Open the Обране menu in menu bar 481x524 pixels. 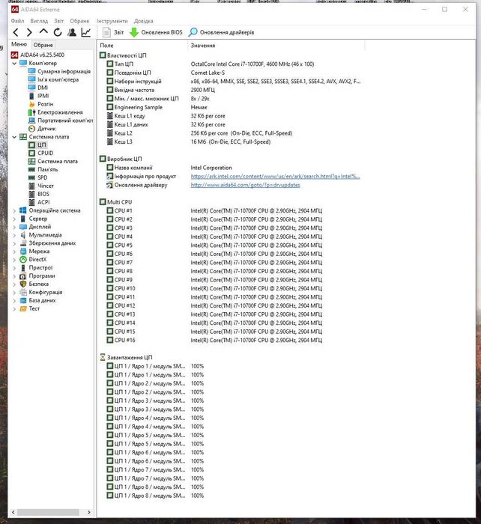pyautogui.click(x=79, y=21)
